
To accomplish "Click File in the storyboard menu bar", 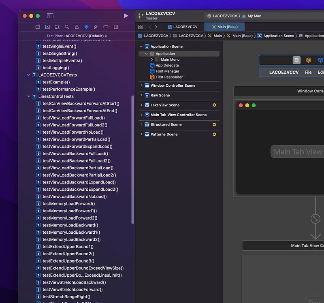I will 308,73.
